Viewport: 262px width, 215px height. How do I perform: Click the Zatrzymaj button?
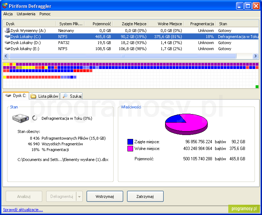[145, 196]
